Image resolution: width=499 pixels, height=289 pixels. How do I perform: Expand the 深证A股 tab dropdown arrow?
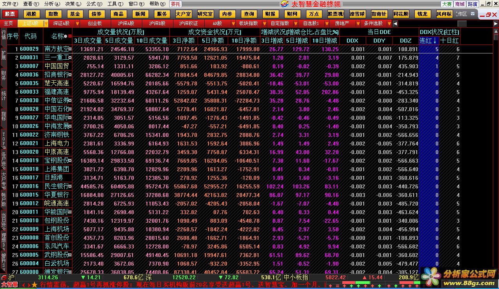click(77, 23)
